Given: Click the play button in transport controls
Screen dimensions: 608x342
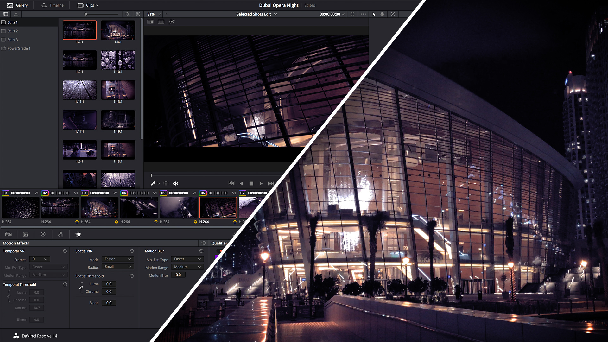Looking at the screenshot, I should (x=260, y=183).
